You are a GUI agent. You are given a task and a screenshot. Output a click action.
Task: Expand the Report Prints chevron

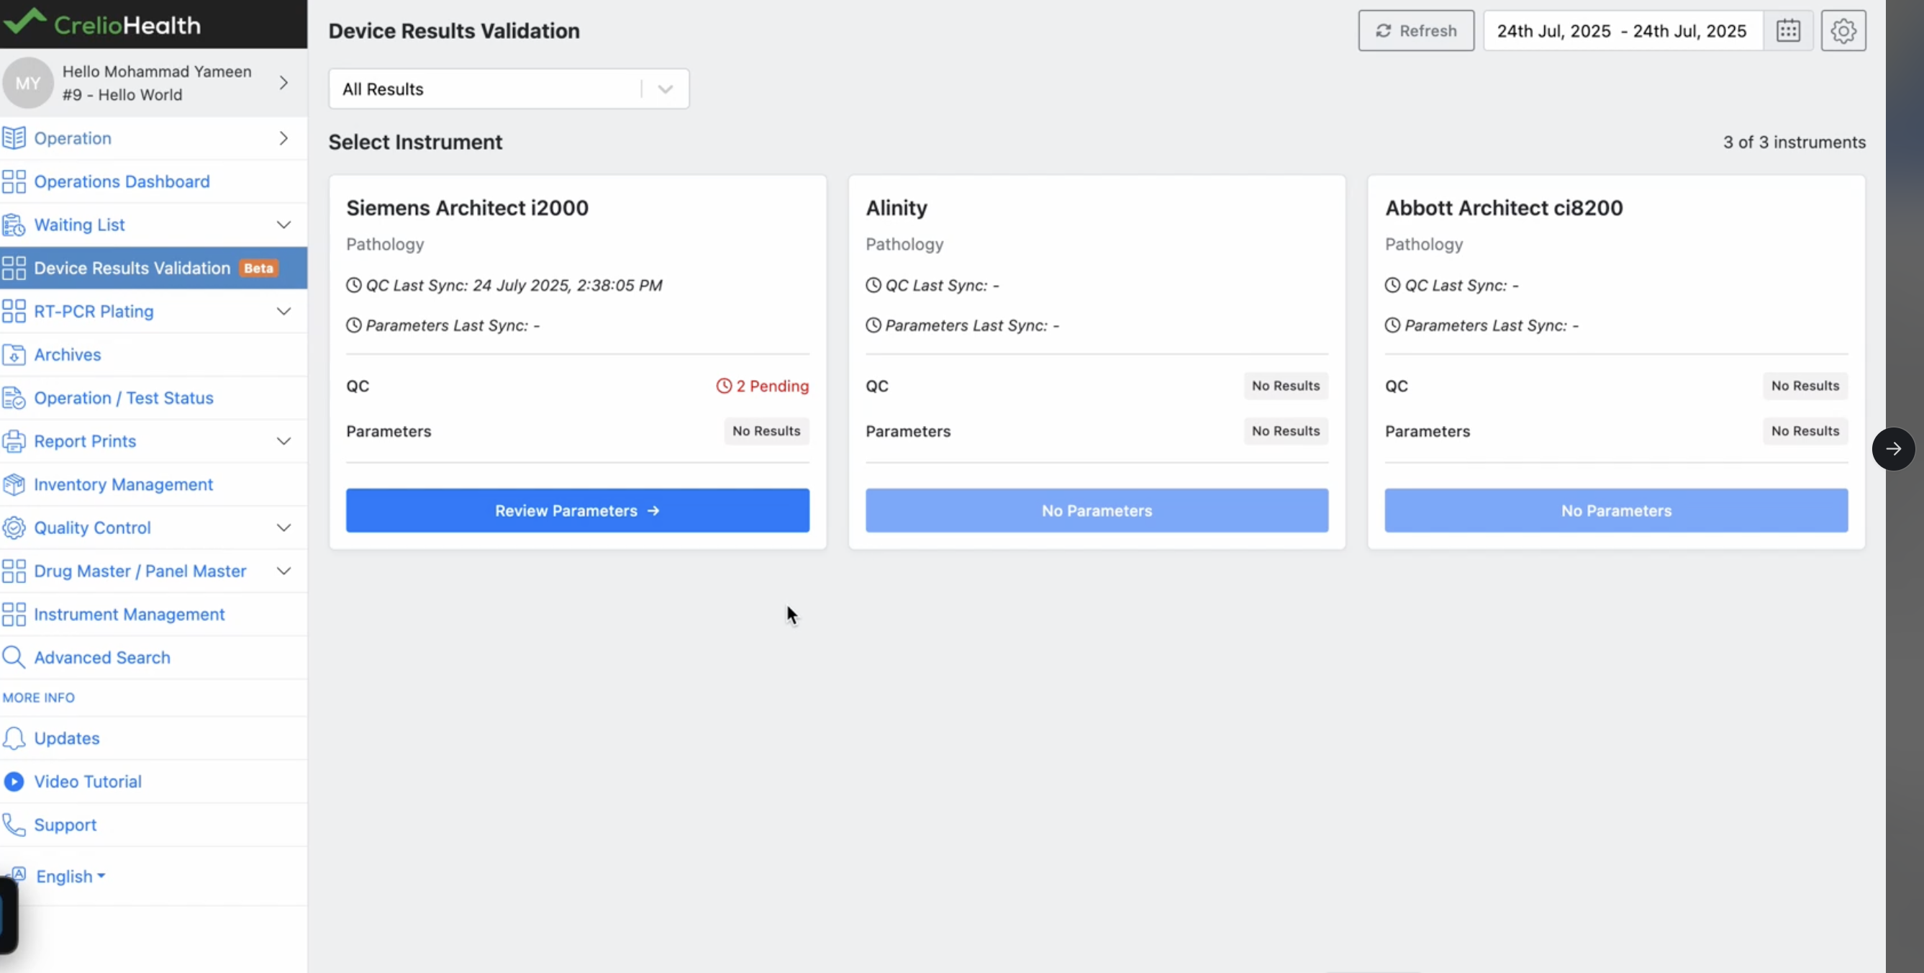pyautogui.click(x=283, y=442)
